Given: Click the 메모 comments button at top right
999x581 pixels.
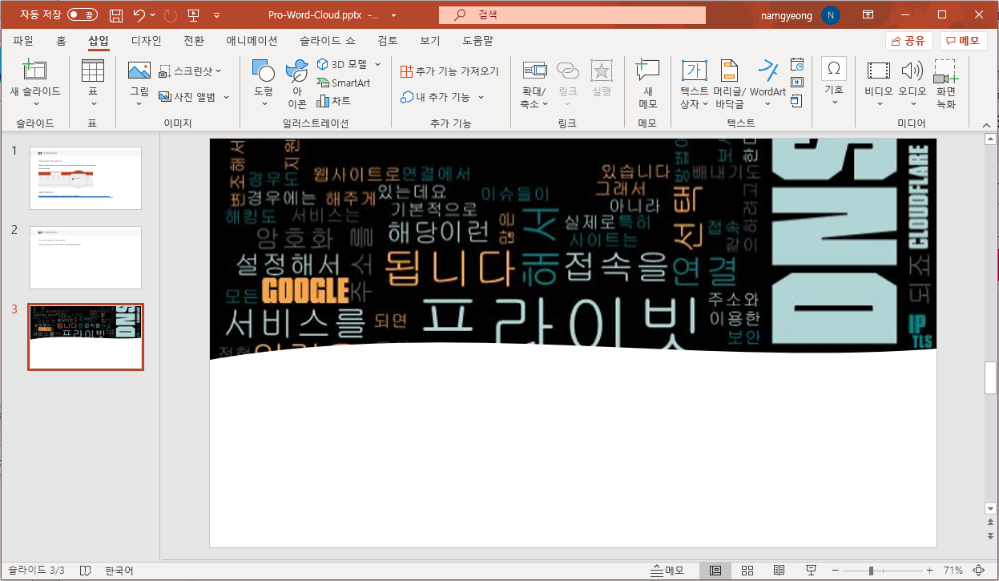Looking at the screenshot, I should [x=963, y=41].
